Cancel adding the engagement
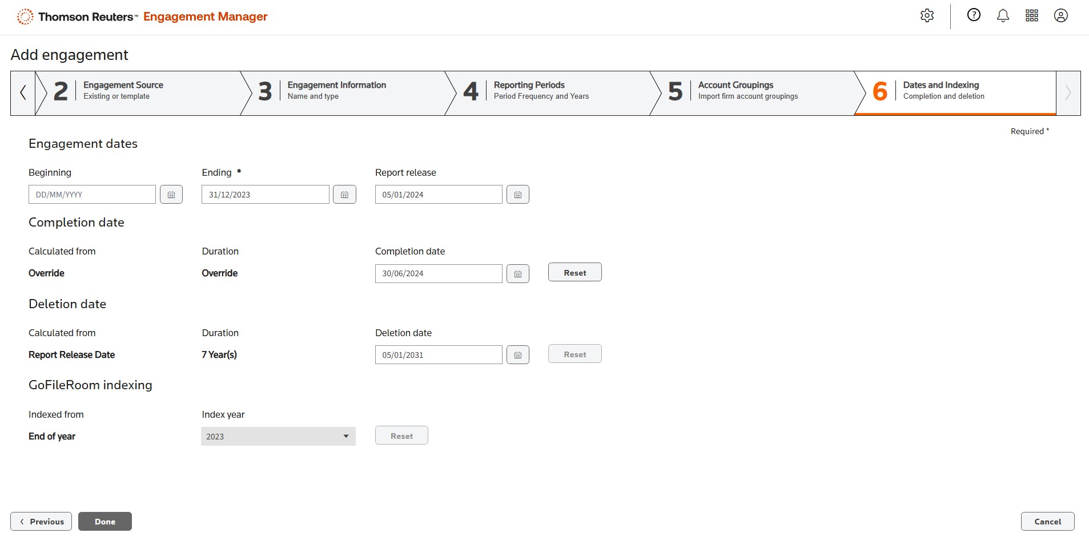The image size is (1089, 553). pyautogui.click(x=1047, y=522)
